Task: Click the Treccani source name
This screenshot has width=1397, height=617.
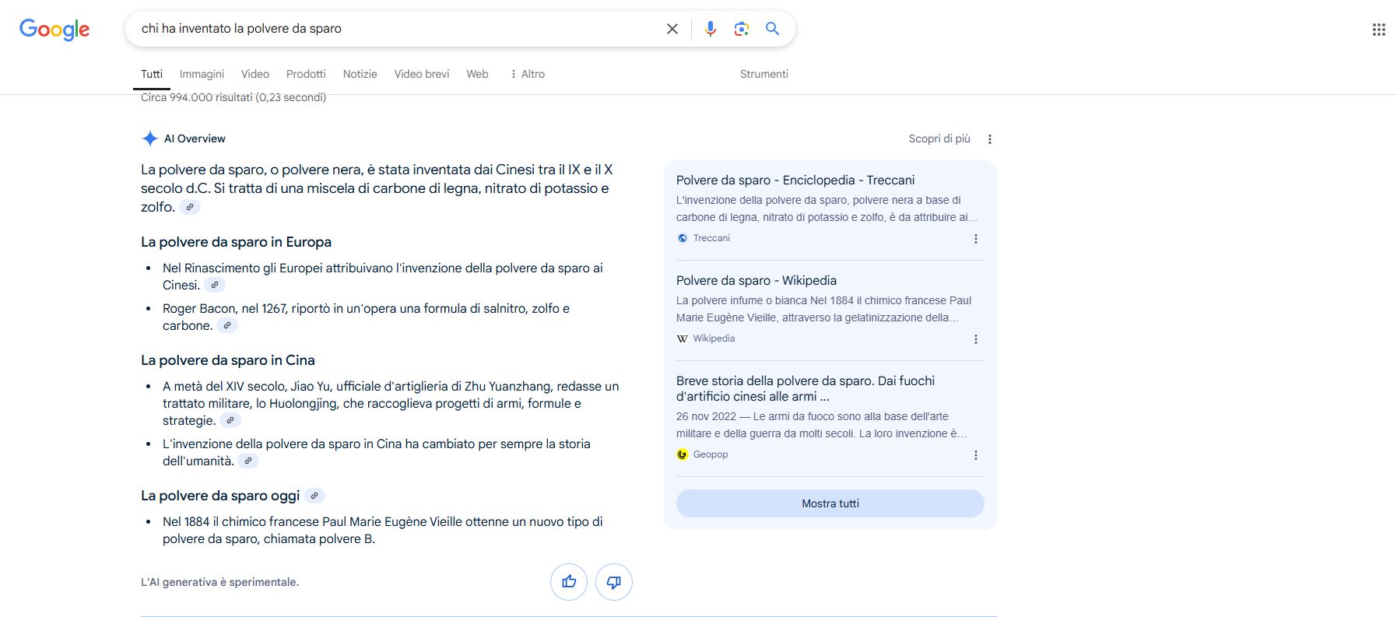Action: tap(711, 238)
